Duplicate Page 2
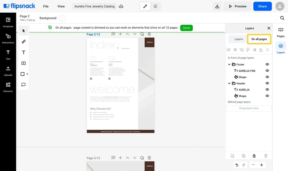The width and height of the screenshot is (288, 171). (142, 34)
